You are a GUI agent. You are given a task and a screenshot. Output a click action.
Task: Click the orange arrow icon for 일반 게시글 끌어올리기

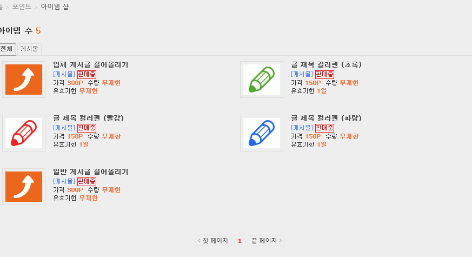point(24,187)
